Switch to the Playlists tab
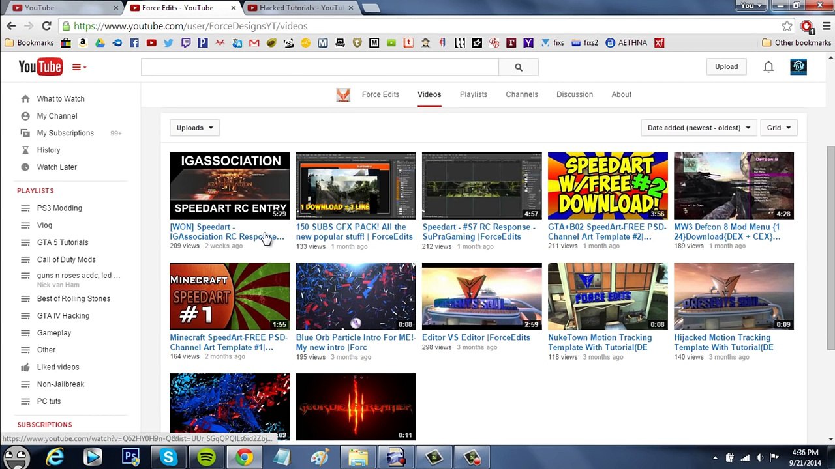The height and width of the screenshot is (469, 835). tap(474, 94)
